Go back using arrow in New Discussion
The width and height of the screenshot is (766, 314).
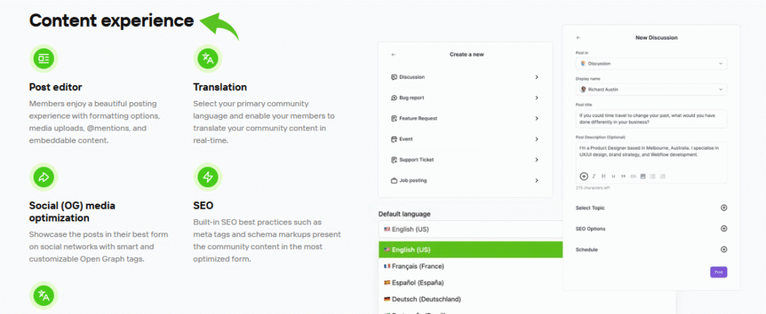(578, 37)
